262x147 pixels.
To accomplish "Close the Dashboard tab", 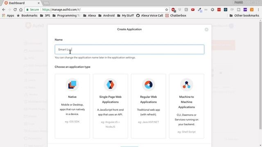I will 38,3.
